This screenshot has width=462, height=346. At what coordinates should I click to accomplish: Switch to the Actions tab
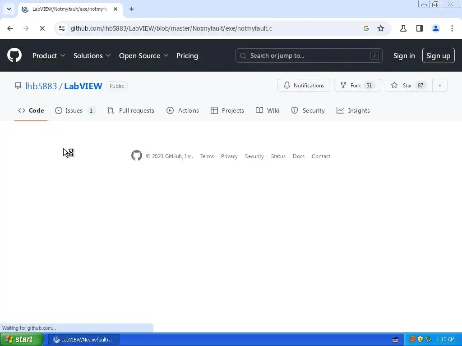tap(183, 111)
